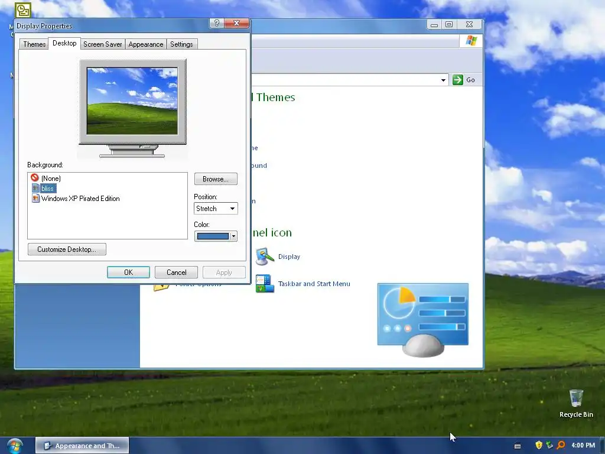This screenshot has width=605, height=454.
Task: Click the Recycle Bin label text
Action: (576, 414)
